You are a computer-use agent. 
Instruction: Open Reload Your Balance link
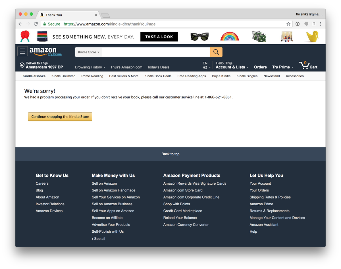[x=180, y=218]
